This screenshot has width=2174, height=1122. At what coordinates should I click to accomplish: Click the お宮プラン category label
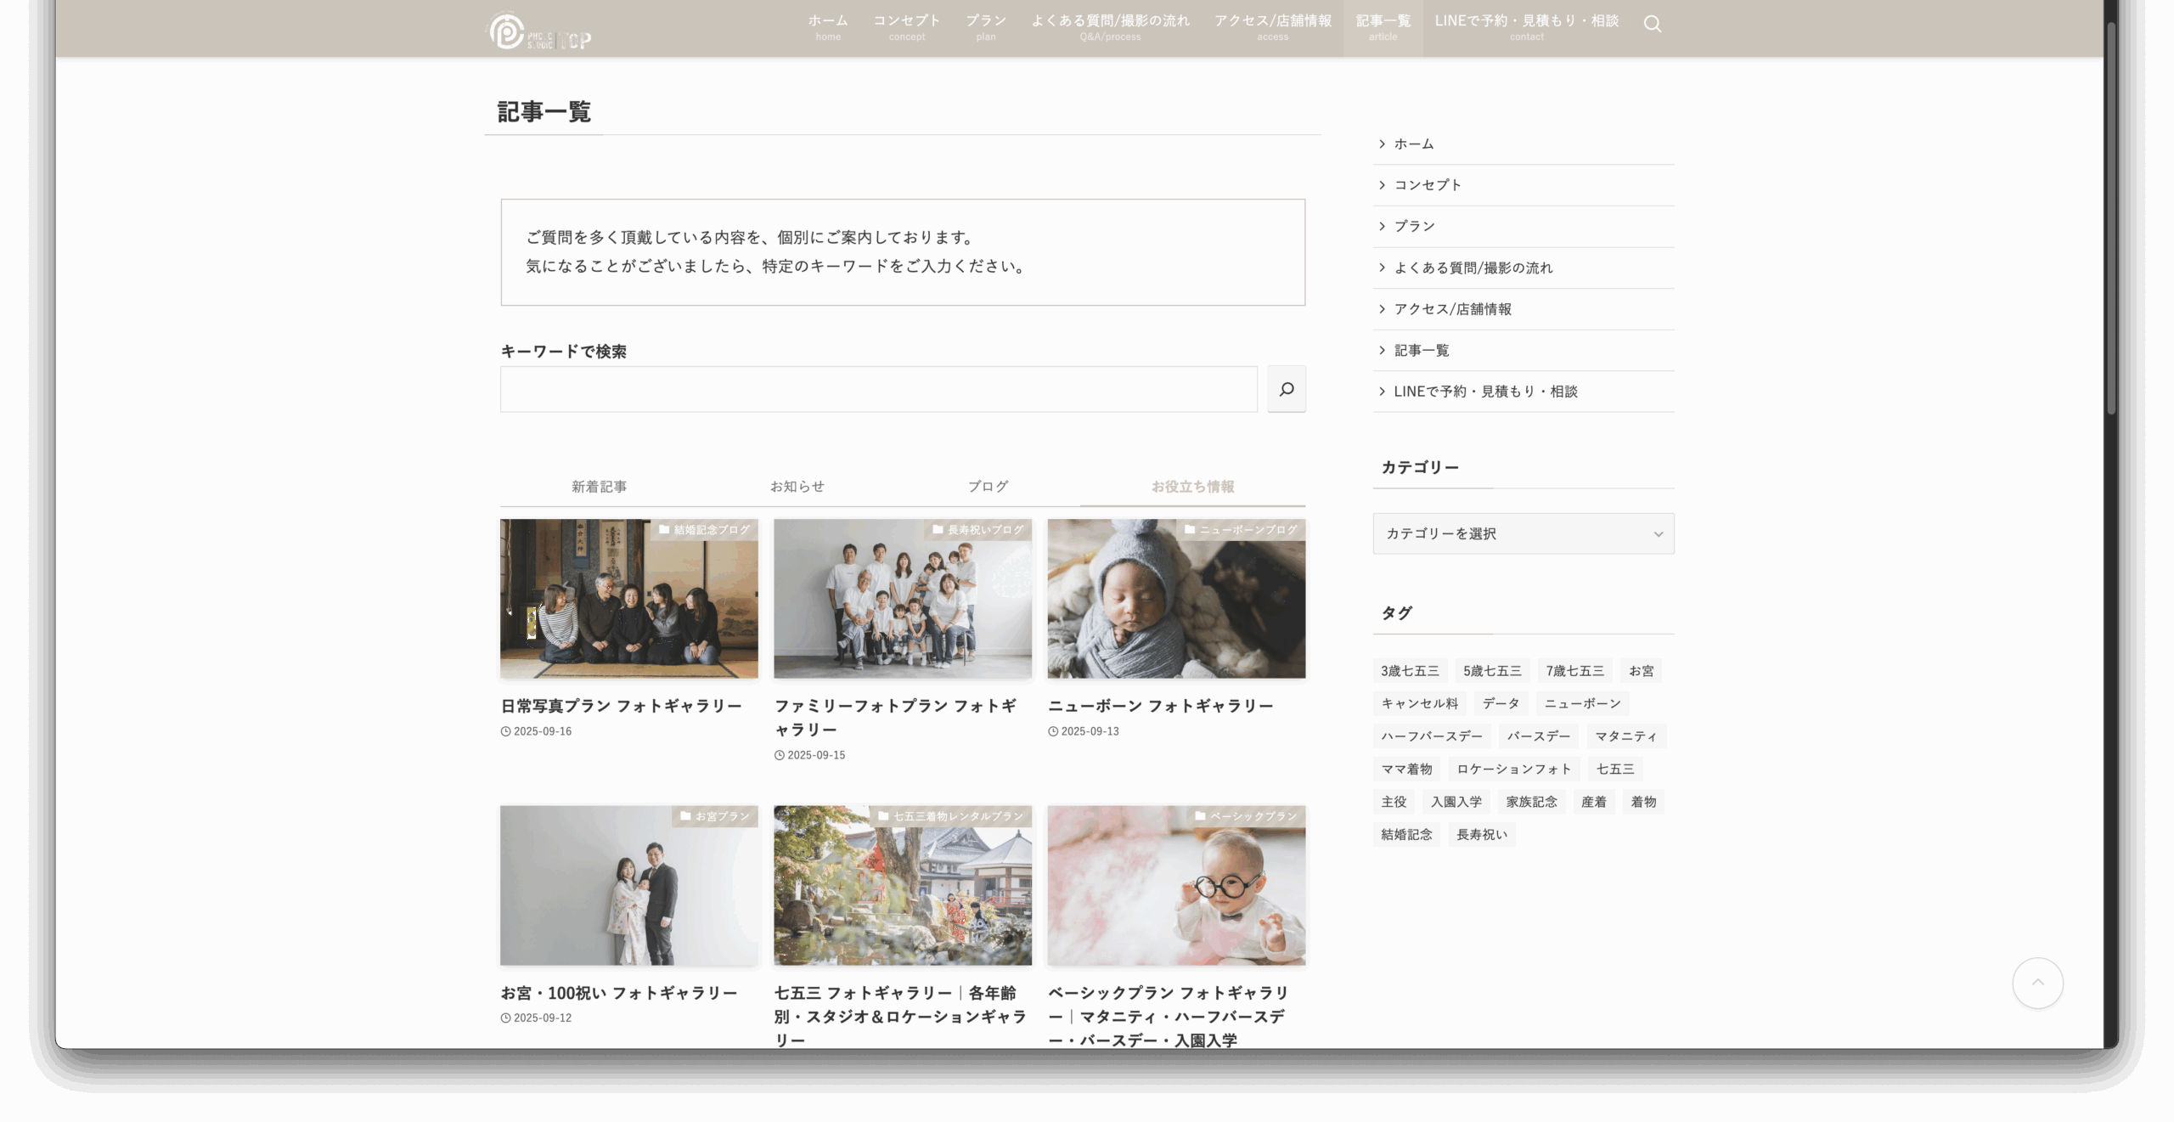pyautogui.click(x=715, y=816)
